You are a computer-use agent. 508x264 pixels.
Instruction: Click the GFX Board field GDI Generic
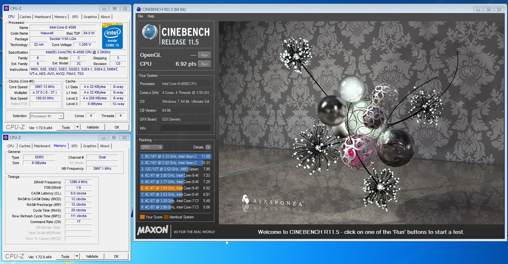186,119
